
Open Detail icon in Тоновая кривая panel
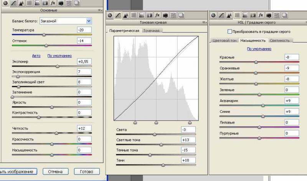click(x=126, y=15)
